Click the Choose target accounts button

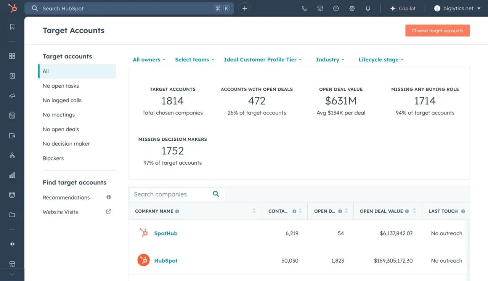point(437,31)
